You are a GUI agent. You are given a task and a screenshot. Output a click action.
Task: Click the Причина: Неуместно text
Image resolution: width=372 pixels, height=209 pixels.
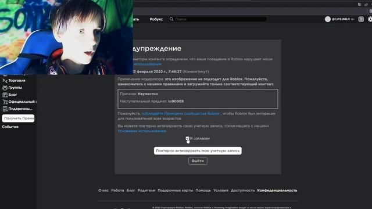pyautogui.click(x=139, y=94)
